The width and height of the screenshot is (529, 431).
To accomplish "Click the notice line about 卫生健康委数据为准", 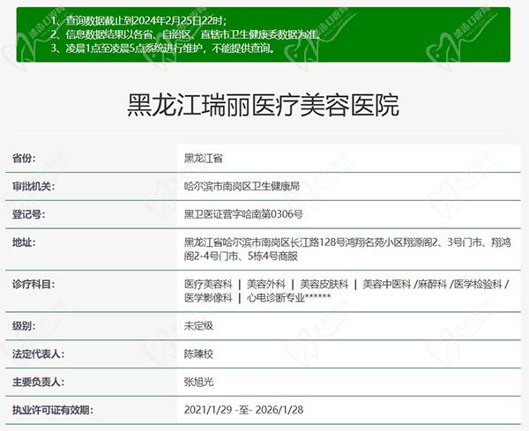I will pos(185,34).
